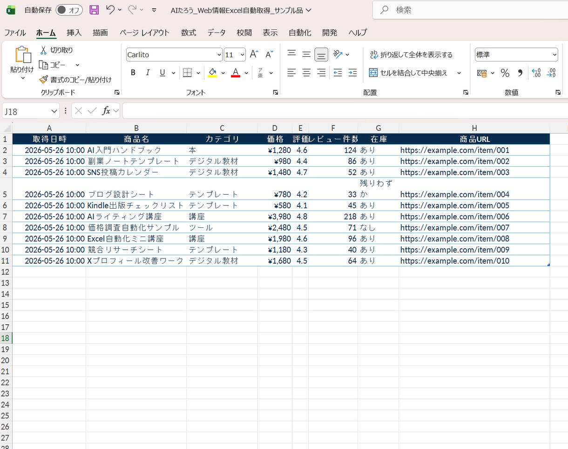Screen dimensions: 568x449
Task: Decrease font size with small A icon
Action: click(x=269, y=54)
